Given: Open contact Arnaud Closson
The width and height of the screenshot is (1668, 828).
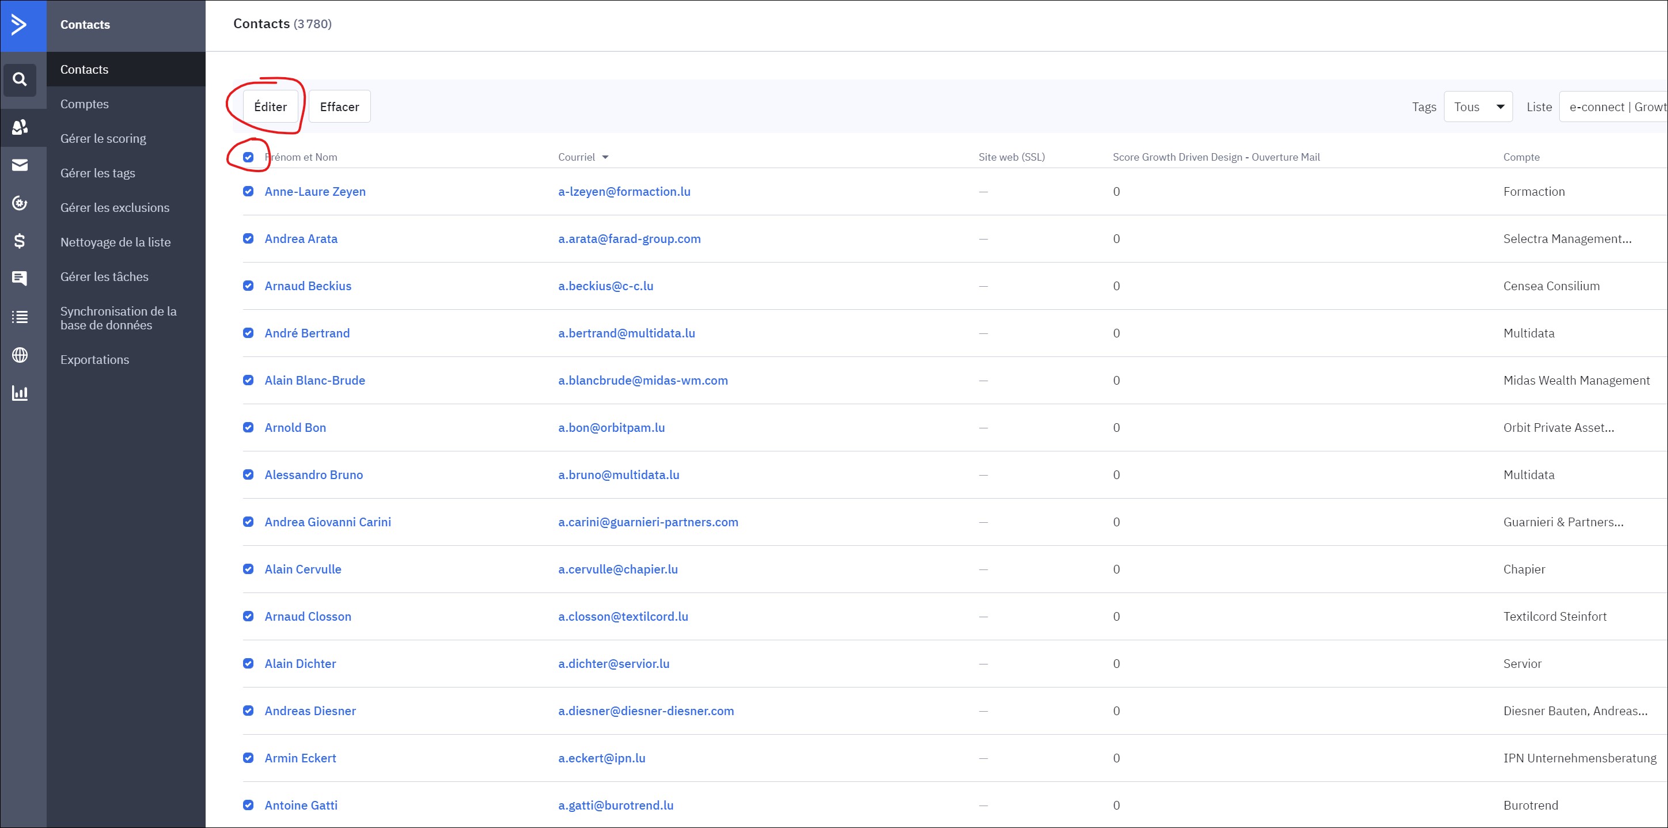Looking at the screenshot, I should [x=308, y=616].
